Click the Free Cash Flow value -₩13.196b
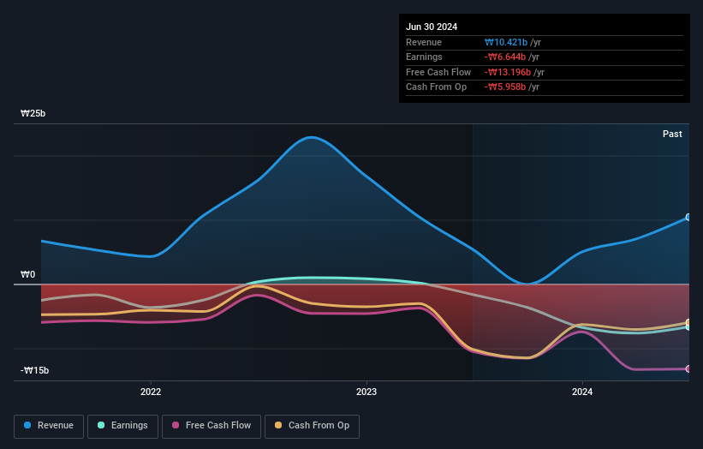This screenshot has height=449, width=703. tap(508, 72)
